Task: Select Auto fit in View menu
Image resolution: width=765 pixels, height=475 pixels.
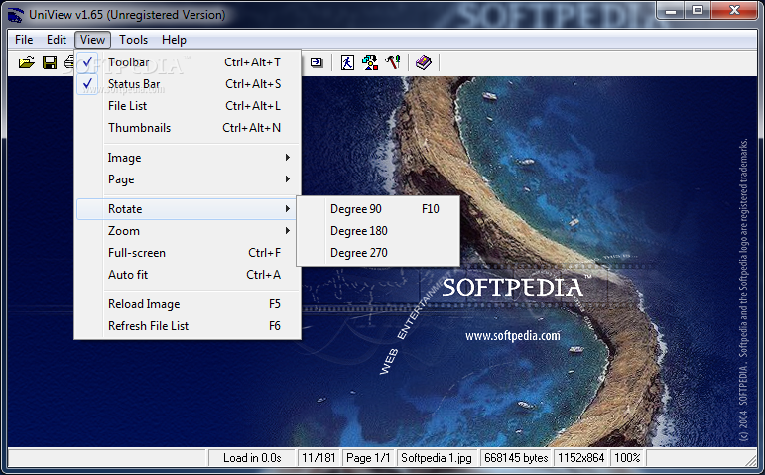Action: pyautogui.click(x=188, y=275)
